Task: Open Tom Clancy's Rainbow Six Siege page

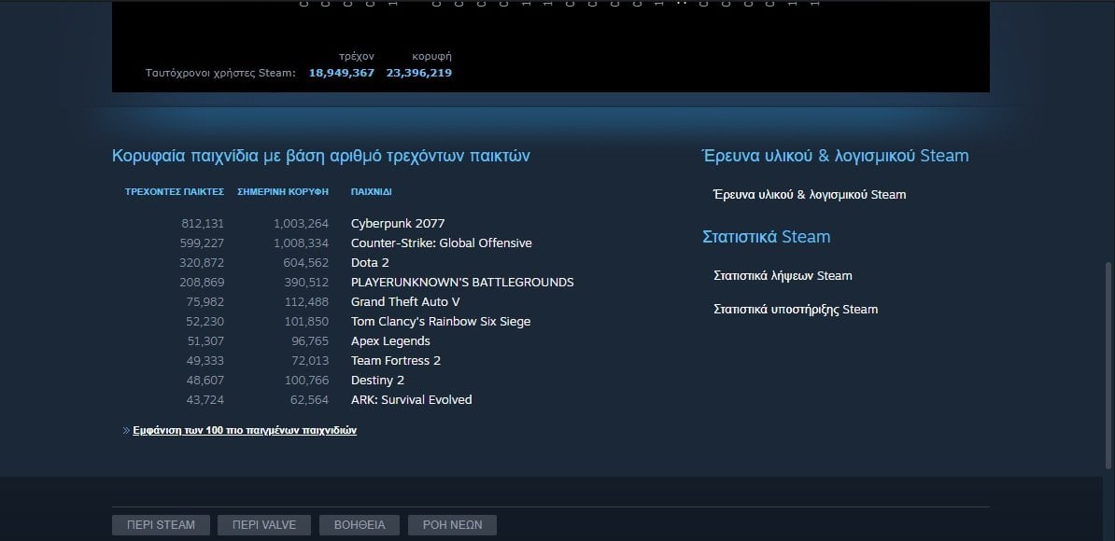Action: pos(441,322)
